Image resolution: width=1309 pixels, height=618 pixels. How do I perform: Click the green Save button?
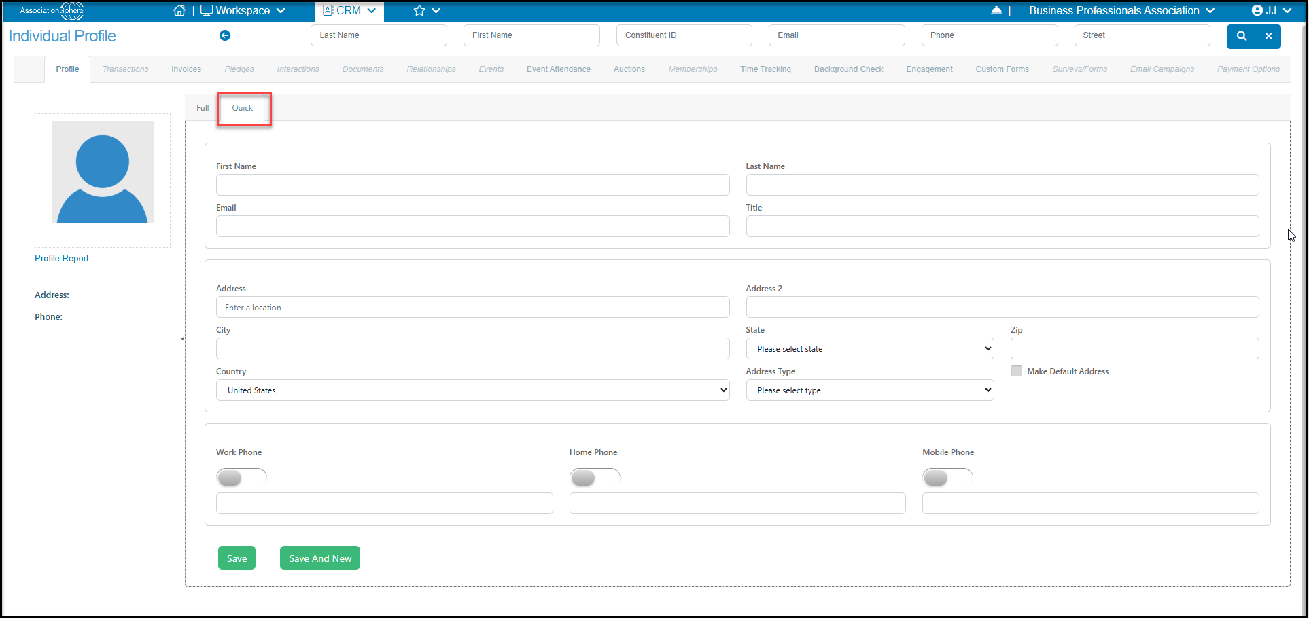(237, 558)
